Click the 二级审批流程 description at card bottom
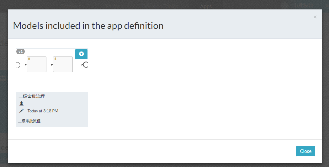 coord(29,121)
